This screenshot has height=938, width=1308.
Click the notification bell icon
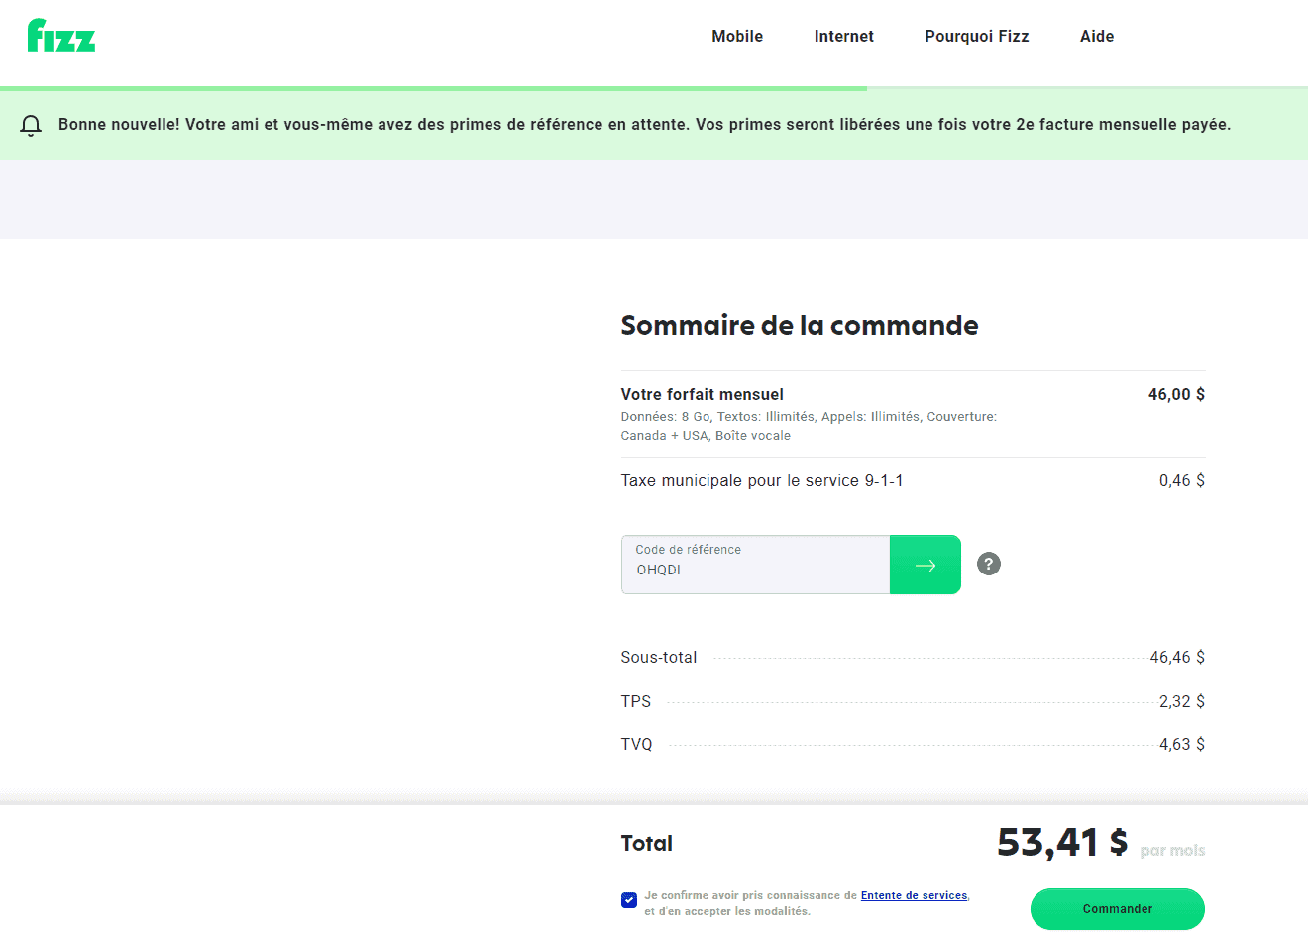click(x=31, y=125)
